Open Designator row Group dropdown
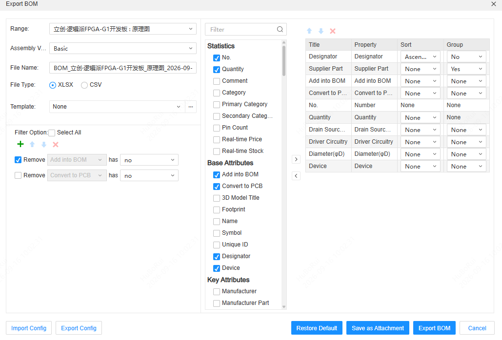 tap(466, 57)
